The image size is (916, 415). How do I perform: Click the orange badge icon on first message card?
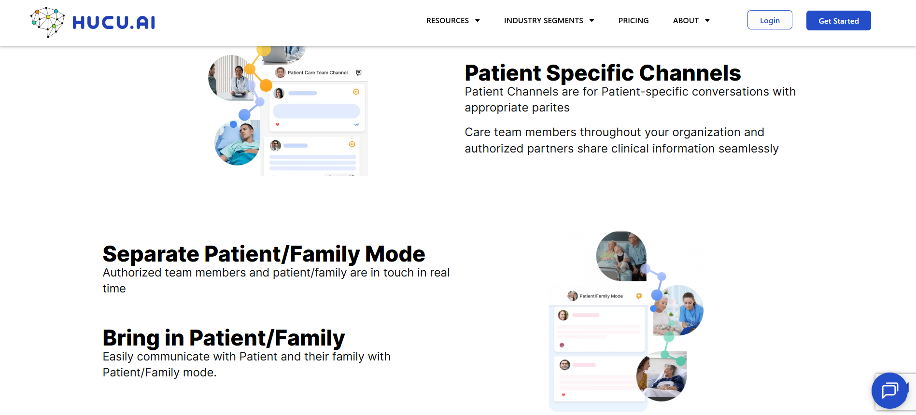356,92
